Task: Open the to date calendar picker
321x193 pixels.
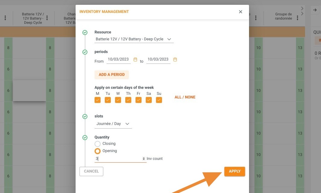Action: (175, 59)
